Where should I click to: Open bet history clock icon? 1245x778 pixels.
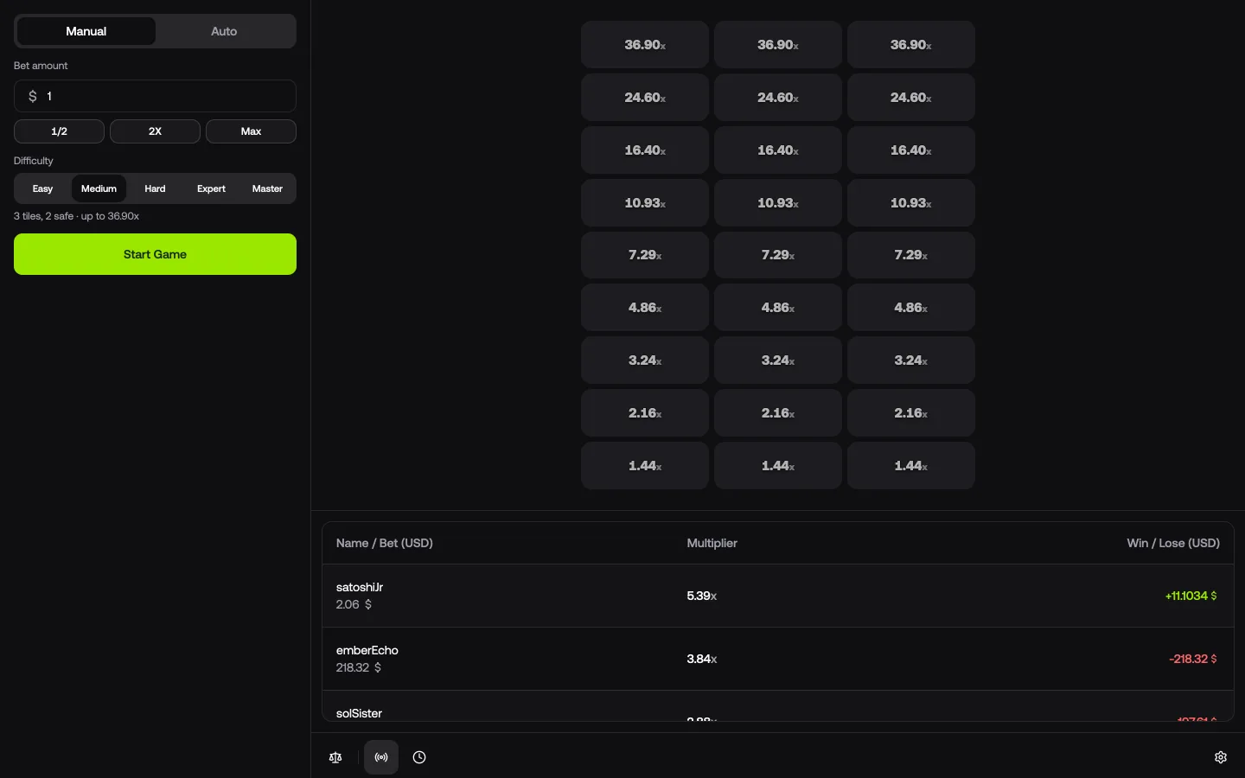pos(419,757)
